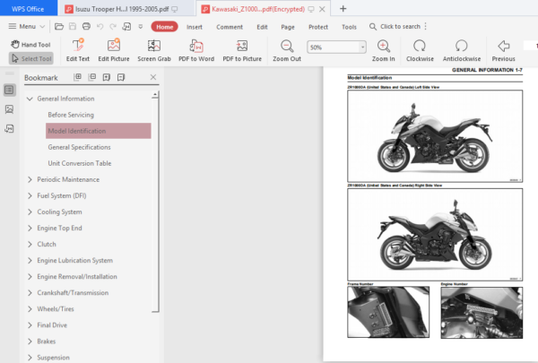
Task: Expand Wheels/Tires bookmark
Action: pos(30,309)
